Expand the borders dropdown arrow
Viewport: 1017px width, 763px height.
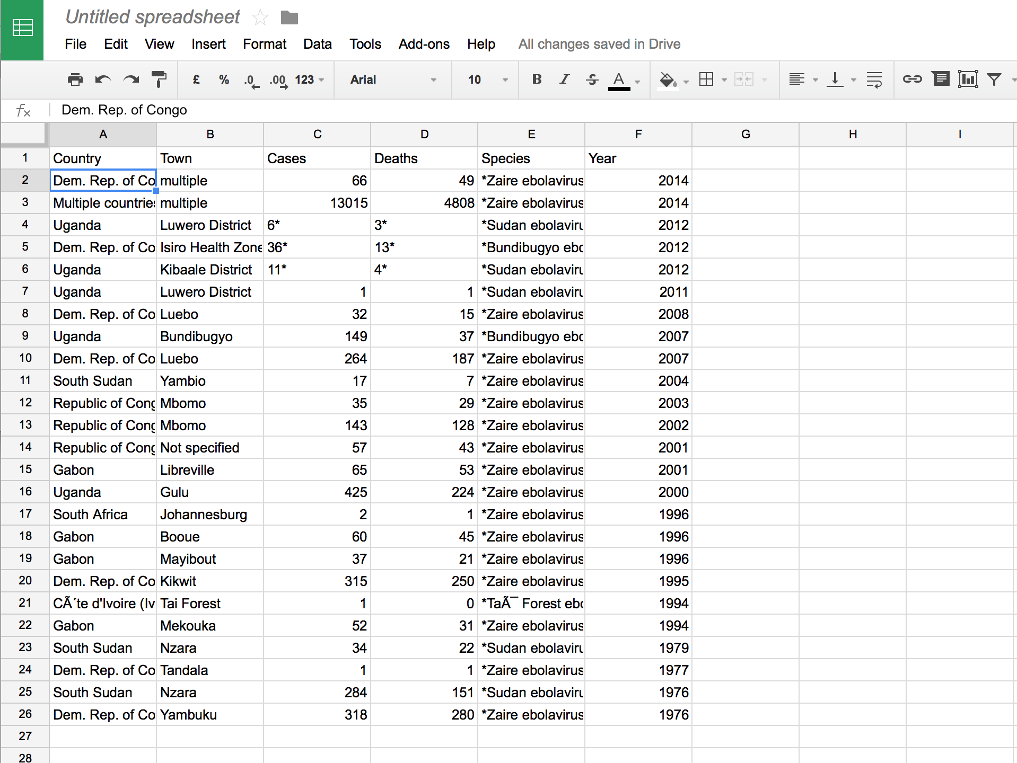[724, 80]
